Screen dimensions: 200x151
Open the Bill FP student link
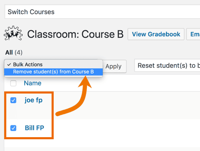[x=34, y=128]
